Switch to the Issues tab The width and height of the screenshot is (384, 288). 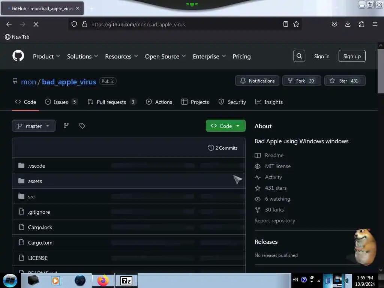pos(61,102)
